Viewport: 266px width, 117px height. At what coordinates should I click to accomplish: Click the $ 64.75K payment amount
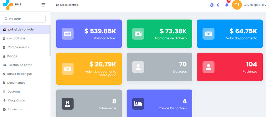click(x=243, y=31)
